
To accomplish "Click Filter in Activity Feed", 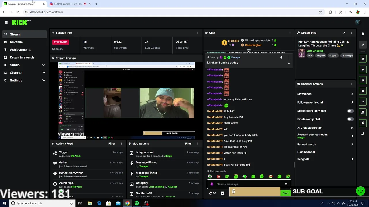I will 112,143.
